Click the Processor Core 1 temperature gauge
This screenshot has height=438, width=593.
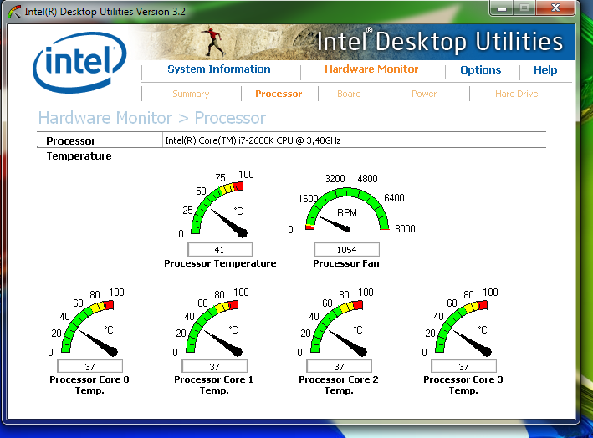[x=212, y=323]
